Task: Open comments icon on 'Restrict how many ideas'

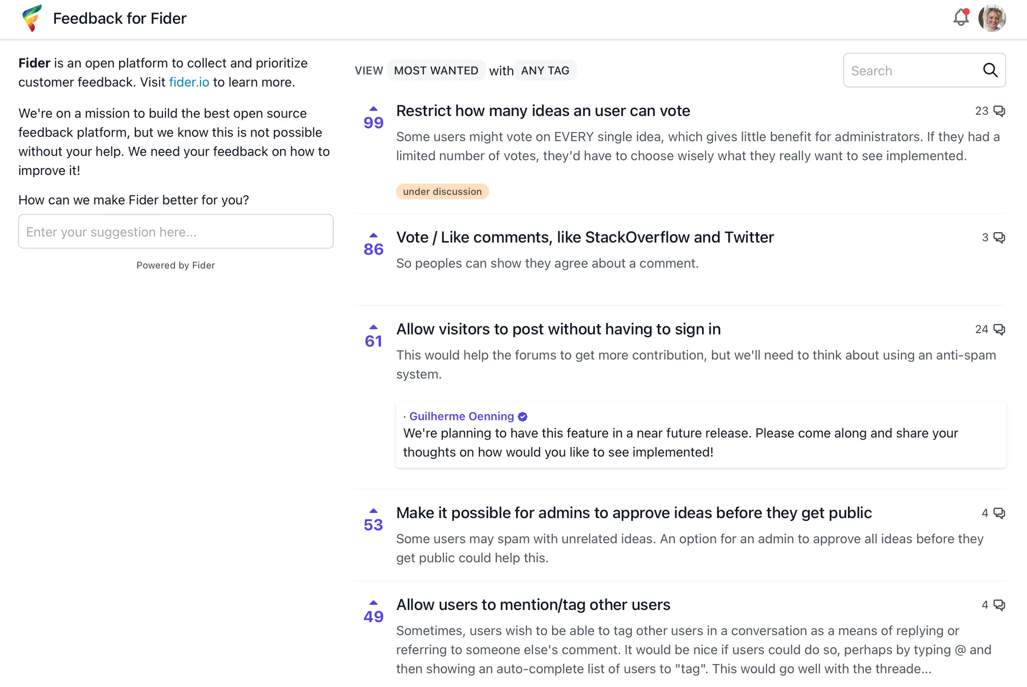Action: [999, 111]
